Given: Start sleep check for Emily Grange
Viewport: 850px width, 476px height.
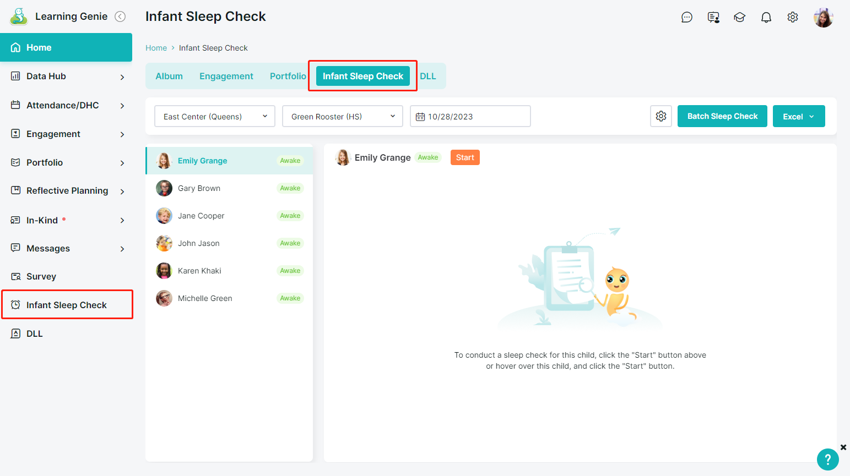Looking at the screenshot, I should click(465, 157).
